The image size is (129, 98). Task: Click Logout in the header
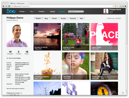[x=111, y=13]
